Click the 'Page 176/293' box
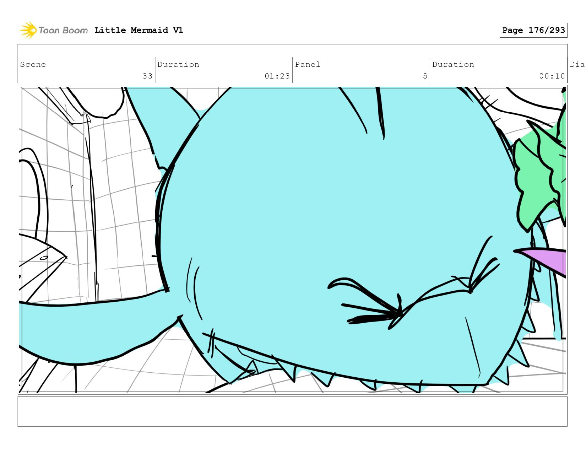This screenshot has width=586, height=453. pyautogui.click(x=533, y=30)
